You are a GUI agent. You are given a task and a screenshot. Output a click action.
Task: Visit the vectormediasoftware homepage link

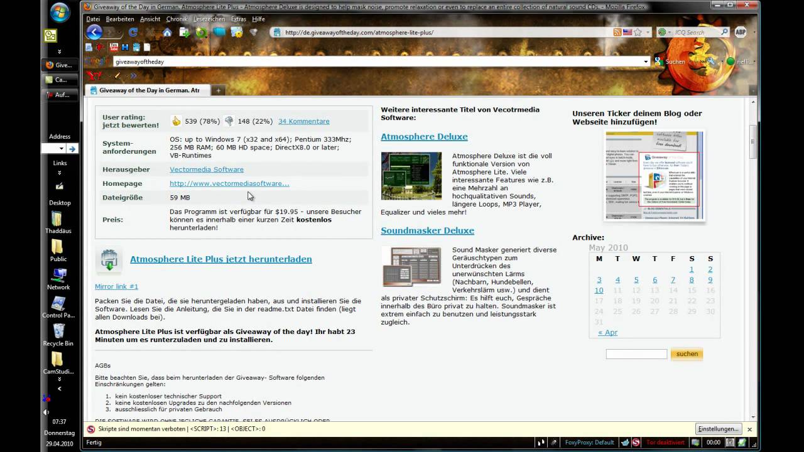point(229,183)
